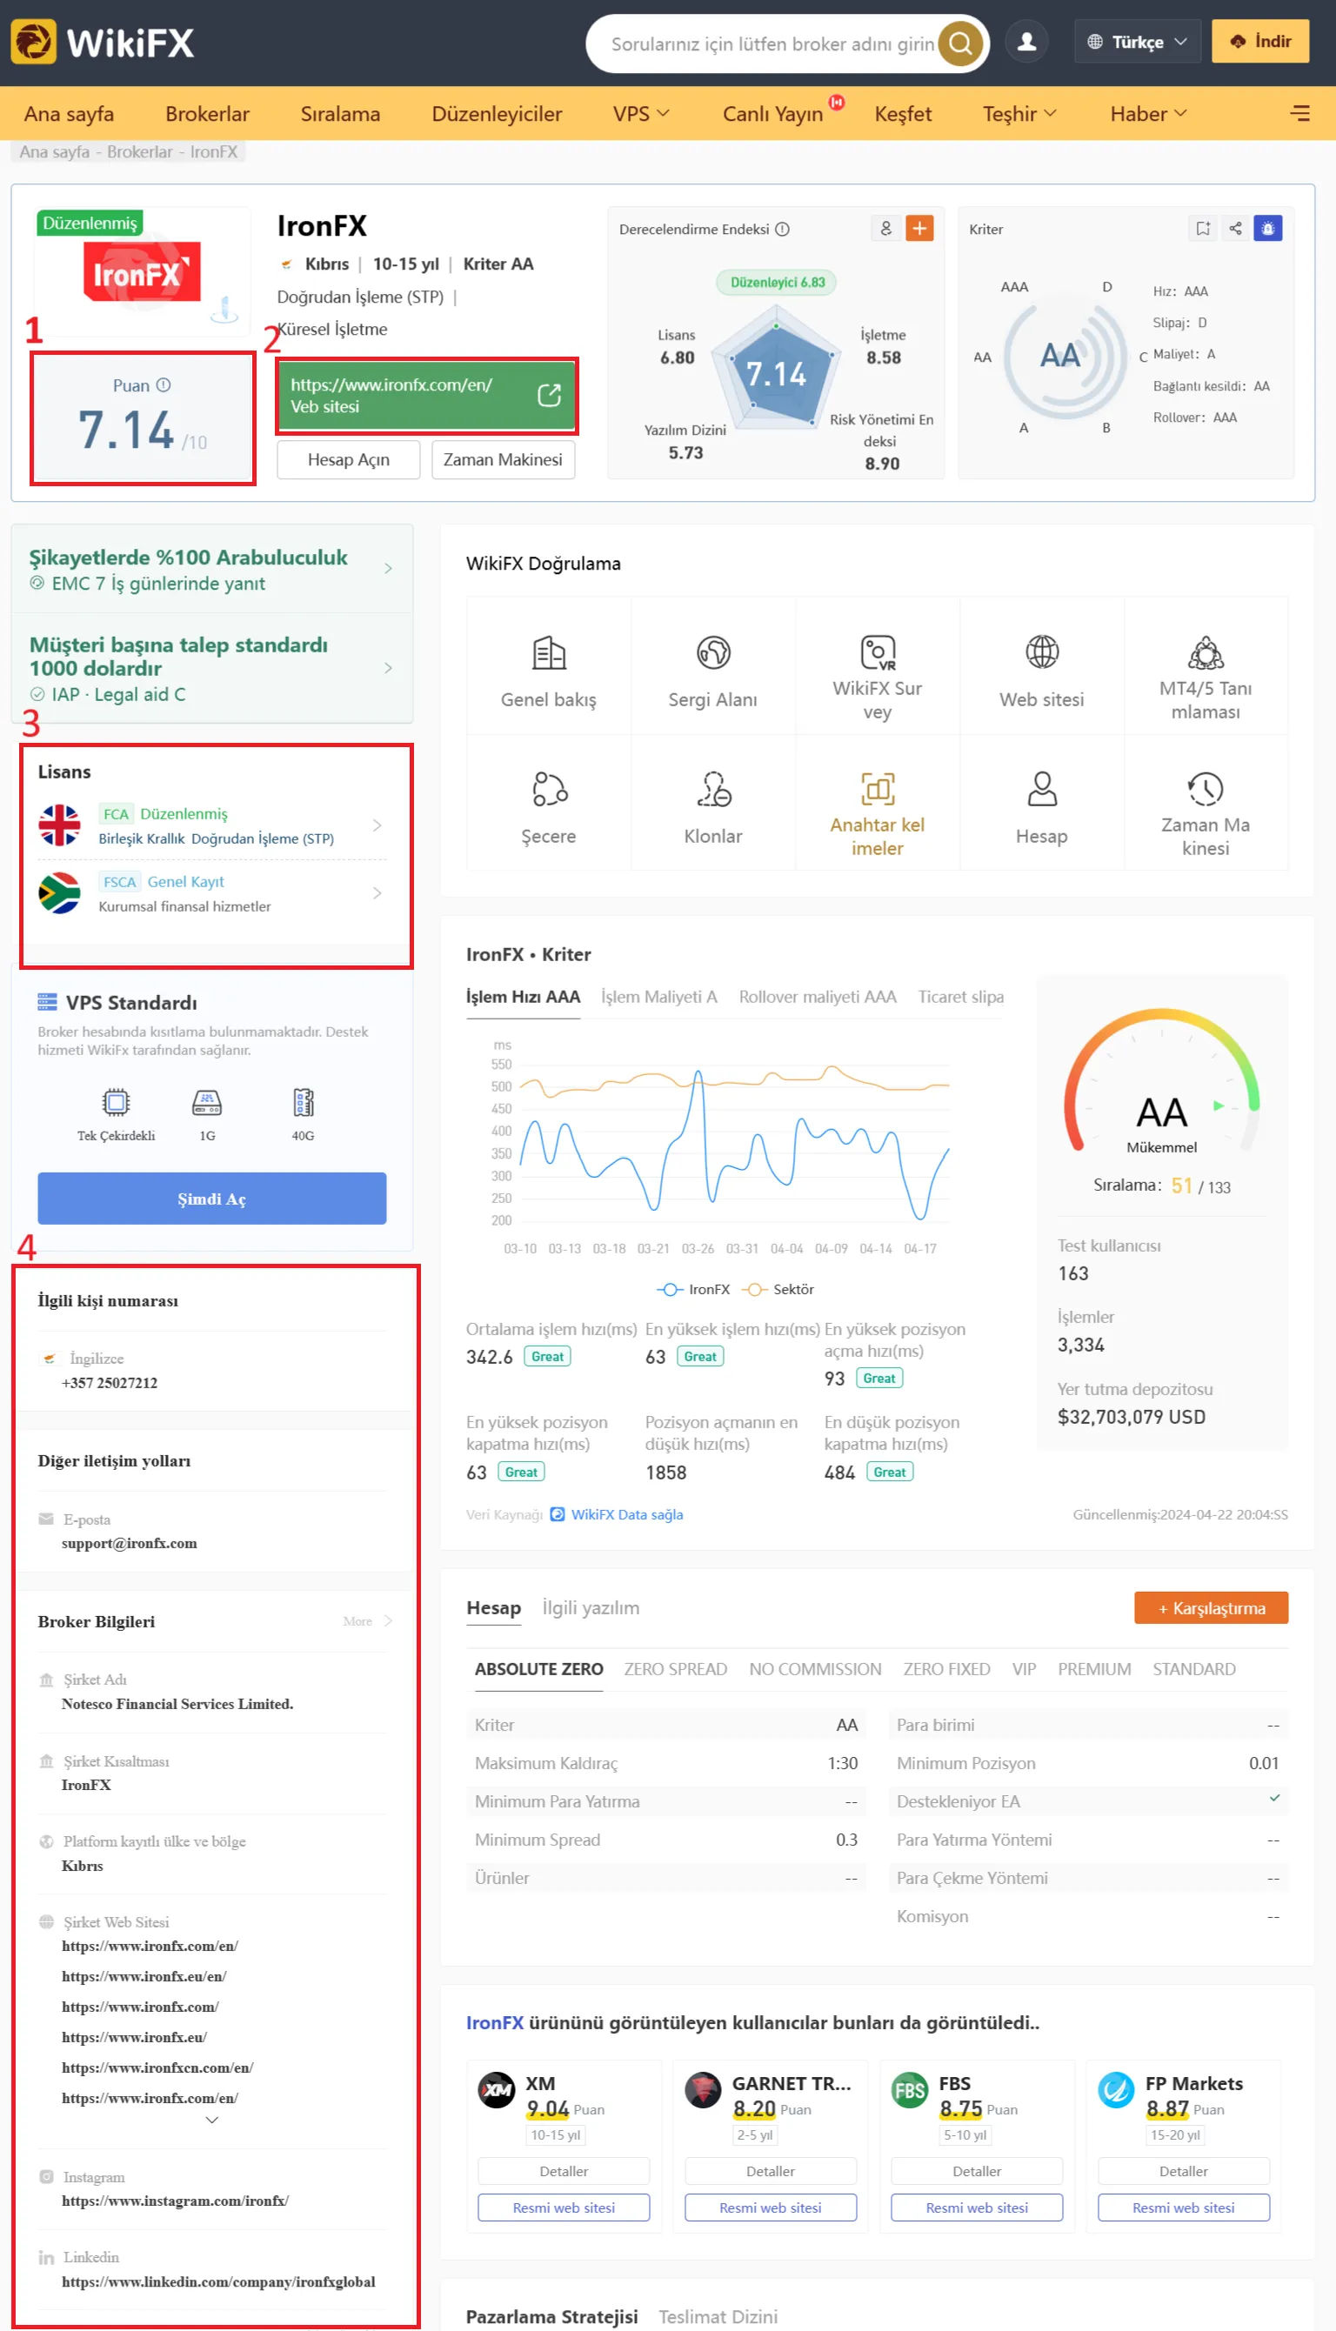Viewport: 1336px width, 2331px height.
Task: Bookmark this broker with the Kriter bookmark icon
Action: 1202,229
